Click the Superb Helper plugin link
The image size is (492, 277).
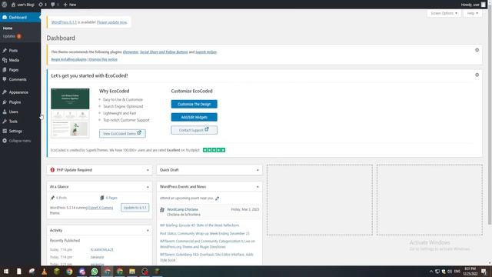[206, 52]
